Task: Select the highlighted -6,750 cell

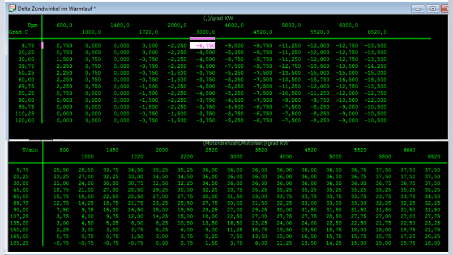Action: tap(204, 46)
